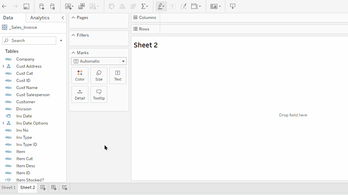Open the Color mark options
This screenshot has width=348, height=195.
coord(80,75)
